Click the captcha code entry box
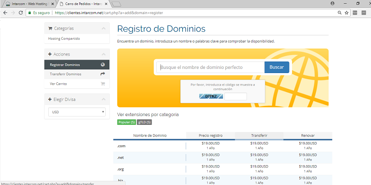Image resolution: width=371 pixels, height=185 pixels. pyautogui.click(x=236, y=96)
